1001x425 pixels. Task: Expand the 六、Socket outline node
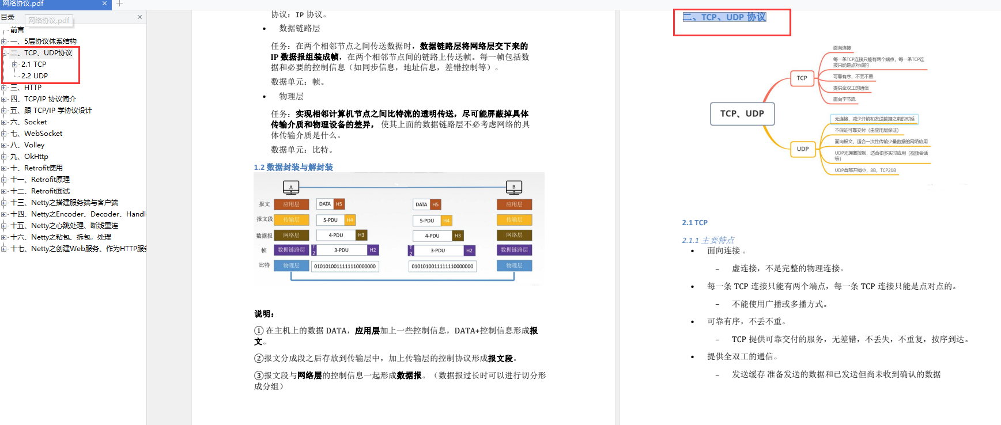(x=4, y=122)
